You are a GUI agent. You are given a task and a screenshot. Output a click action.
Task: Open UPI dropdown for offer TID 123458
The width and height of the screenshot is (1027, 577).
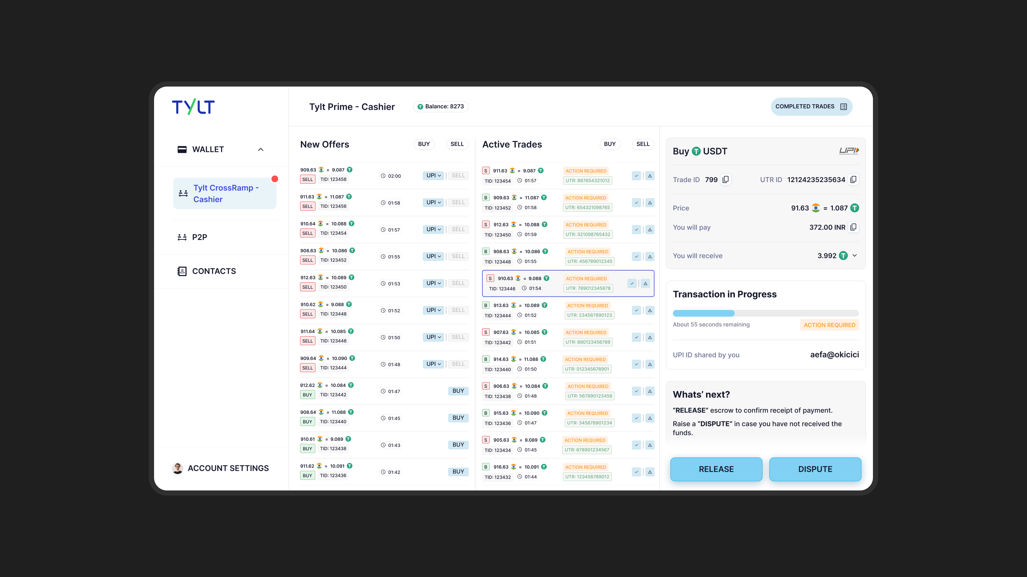tap(433, 176)
